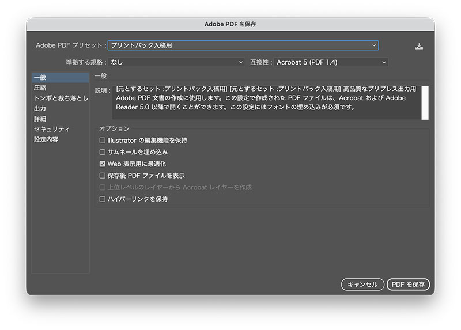
Task: Expand the 準拠する規格 dropdown
Action: click(x=177, y=62)
